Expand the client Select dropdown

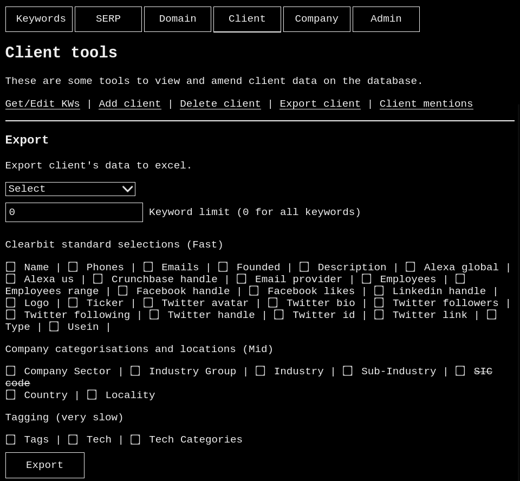pos(70,189)
